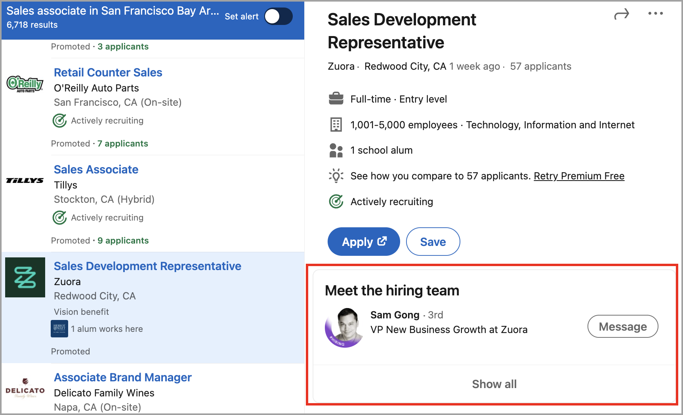Click the briefcase job type icon
Viewport: 683px width, 415px height.
coord(336,99)
